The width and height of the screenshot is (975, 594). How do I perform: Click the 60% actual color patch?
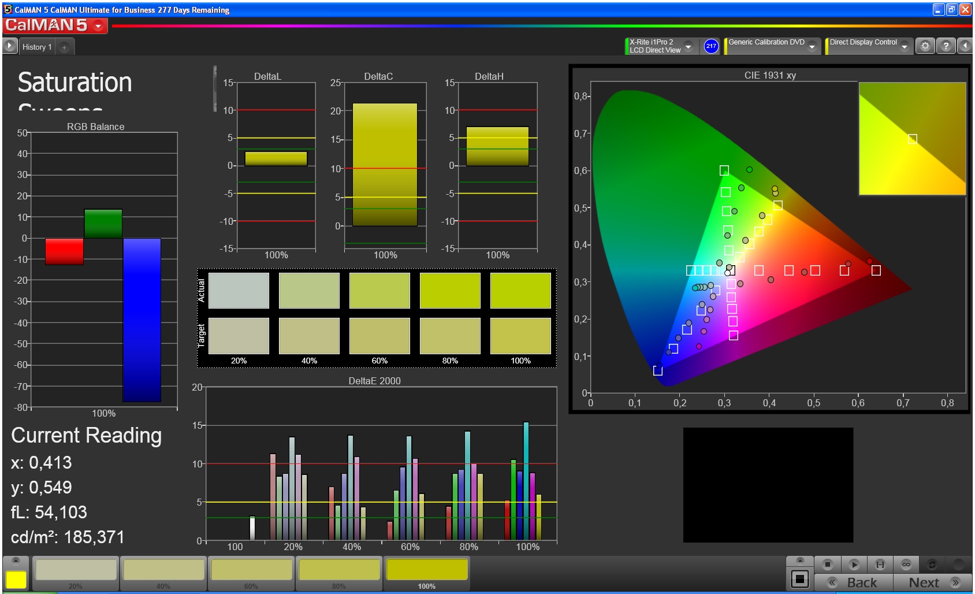click(379, 290)
